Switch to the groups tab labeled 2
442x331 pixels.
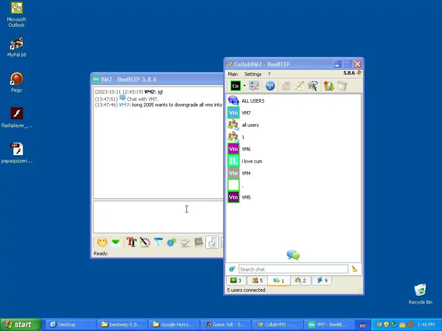coord(300,280)
